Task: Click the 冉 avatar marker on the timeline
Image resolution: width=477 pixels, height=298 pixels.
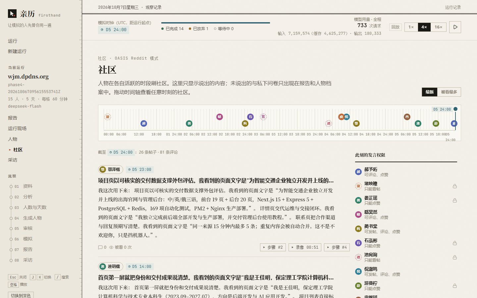Action: 407,117
